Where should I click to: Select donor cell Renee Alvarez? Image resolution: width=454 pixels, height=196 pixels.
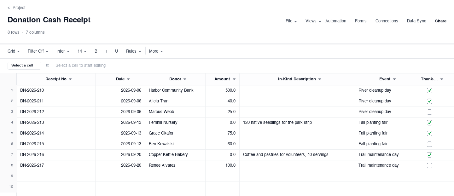pos(175,165)
